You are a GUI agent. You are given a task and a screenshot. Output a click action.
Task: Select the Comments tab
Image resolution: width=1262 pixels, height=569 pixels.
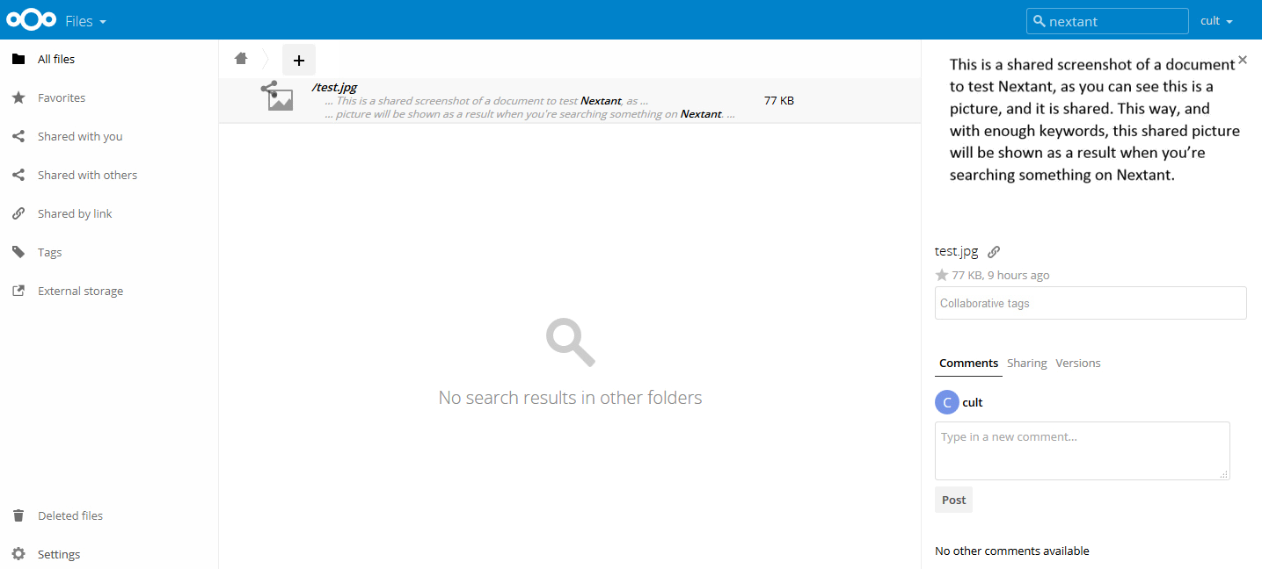click(968, 363)
